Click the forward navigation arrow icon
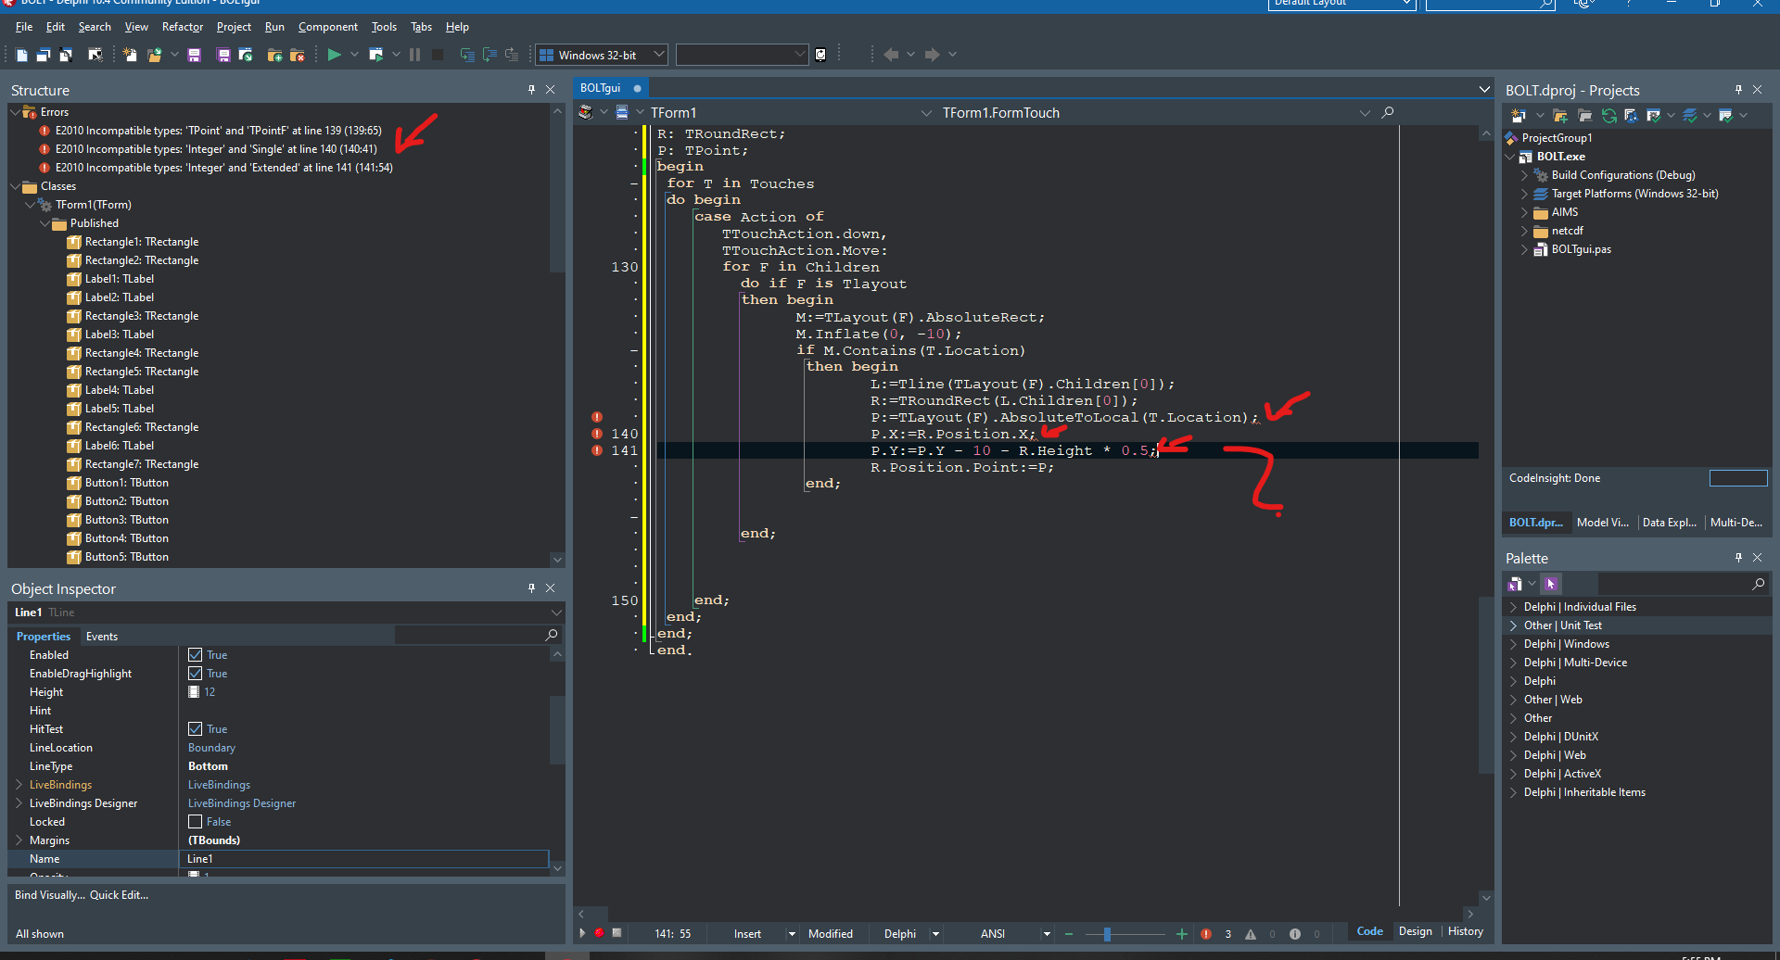This screenshot has height=960, width=1780. [x=932, y=55]
